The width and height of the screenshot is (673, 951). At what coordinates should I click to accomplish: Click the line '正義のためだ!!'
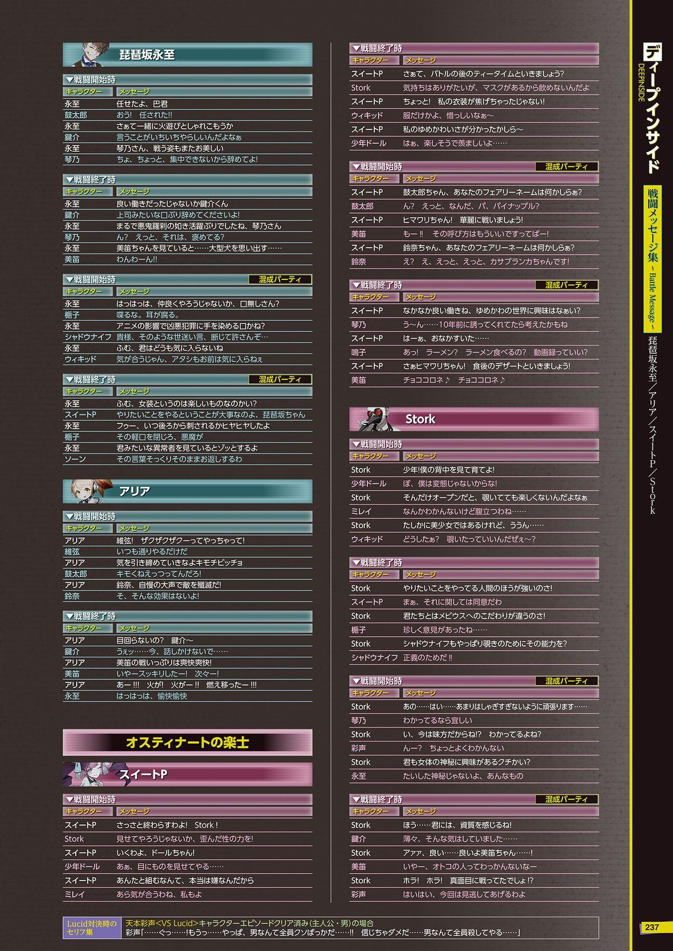(x=427, y=657)
